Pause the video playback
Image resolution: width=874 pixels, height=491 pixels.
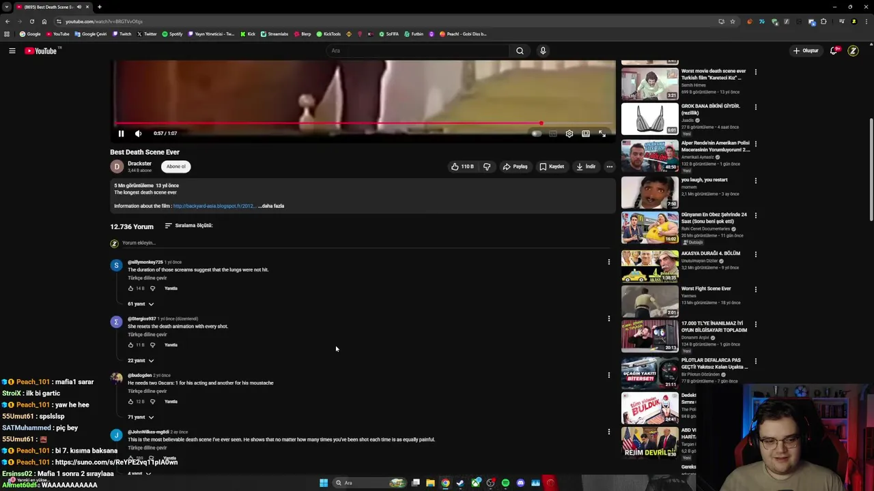tap(121, 134)
